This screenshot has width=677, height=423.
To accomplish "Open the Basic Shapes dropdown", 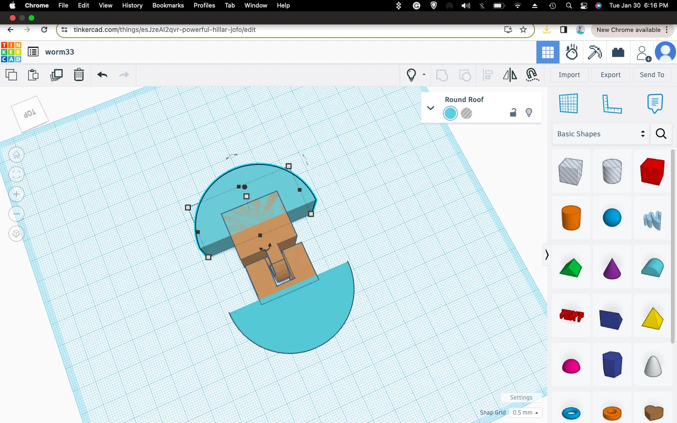I will click(x=600, y=134).
